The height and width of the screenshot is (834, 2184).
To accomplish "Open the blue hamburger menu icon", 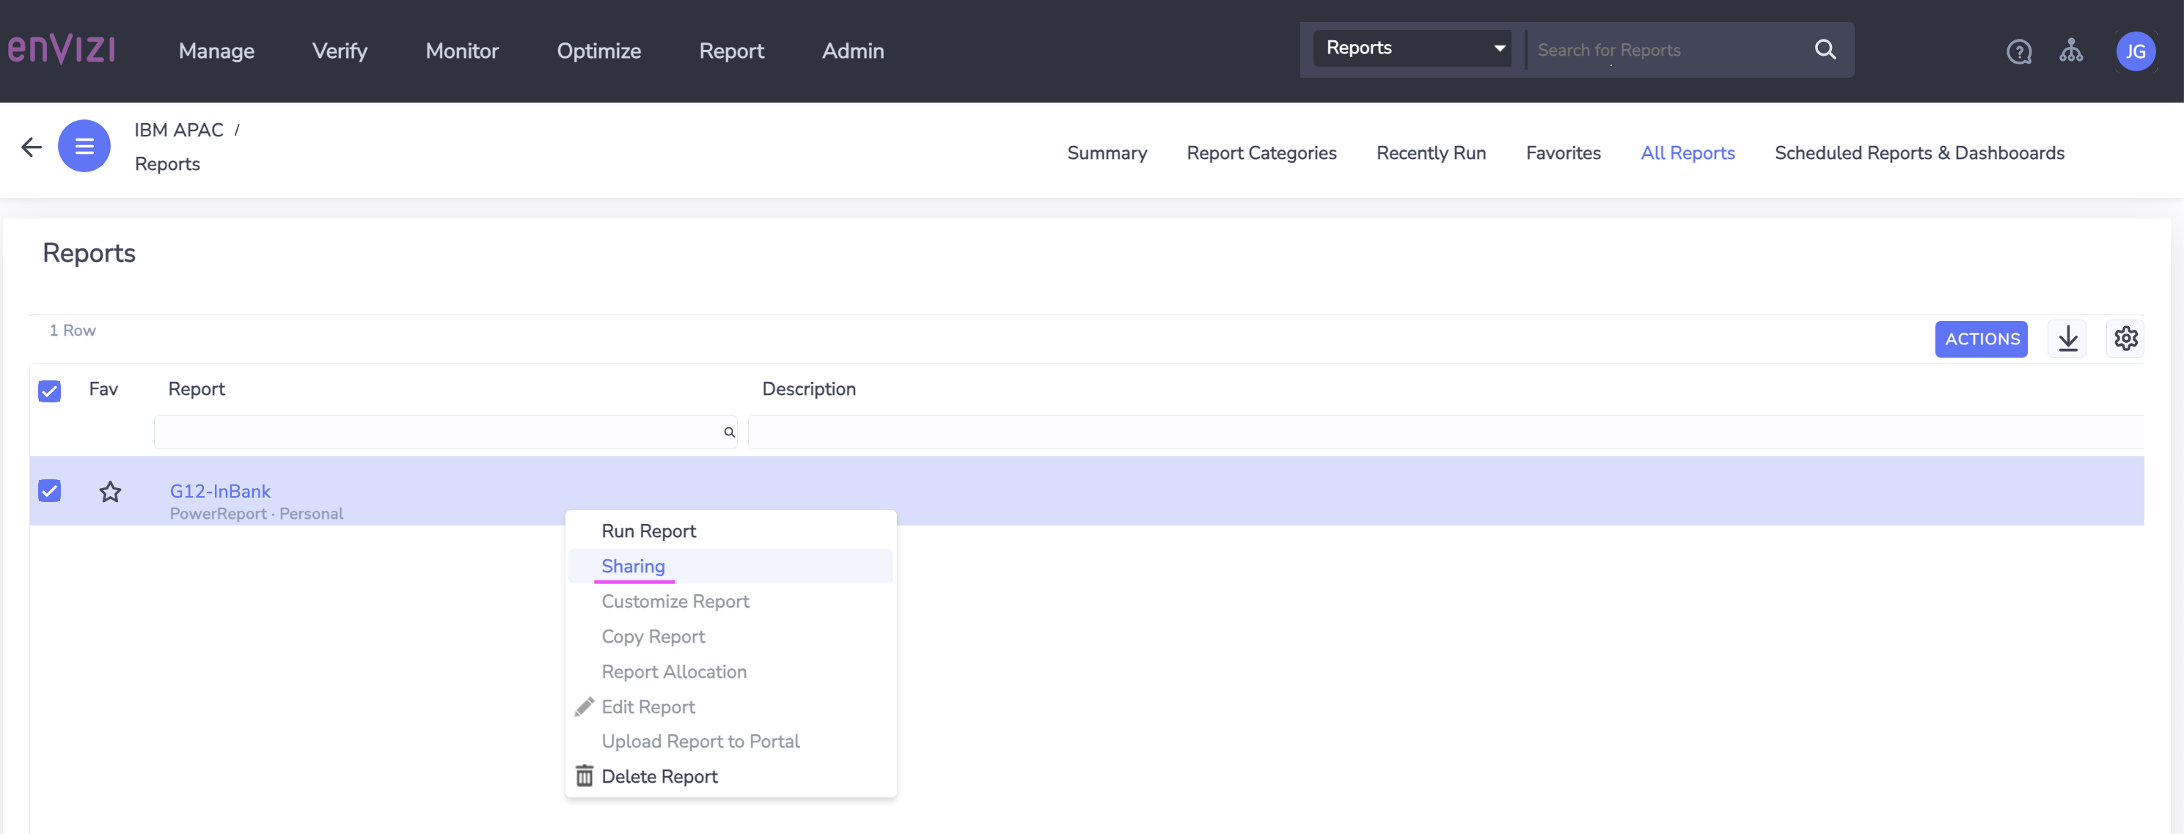I will point(84,146).
